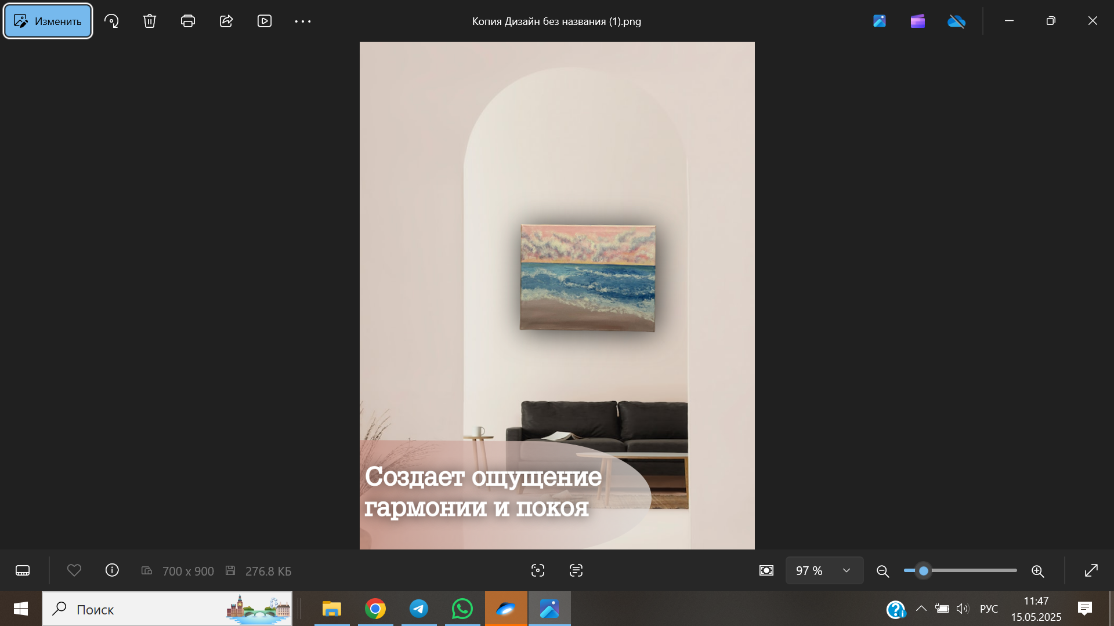Viewport: 1114px width, 626px height.
Task: Minimize the Photos window
Action: 1009,21
